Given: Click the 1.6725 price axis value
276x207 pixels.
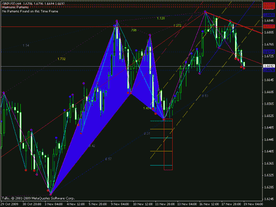Looking at the screenshot, I should [x=269, y=56].
